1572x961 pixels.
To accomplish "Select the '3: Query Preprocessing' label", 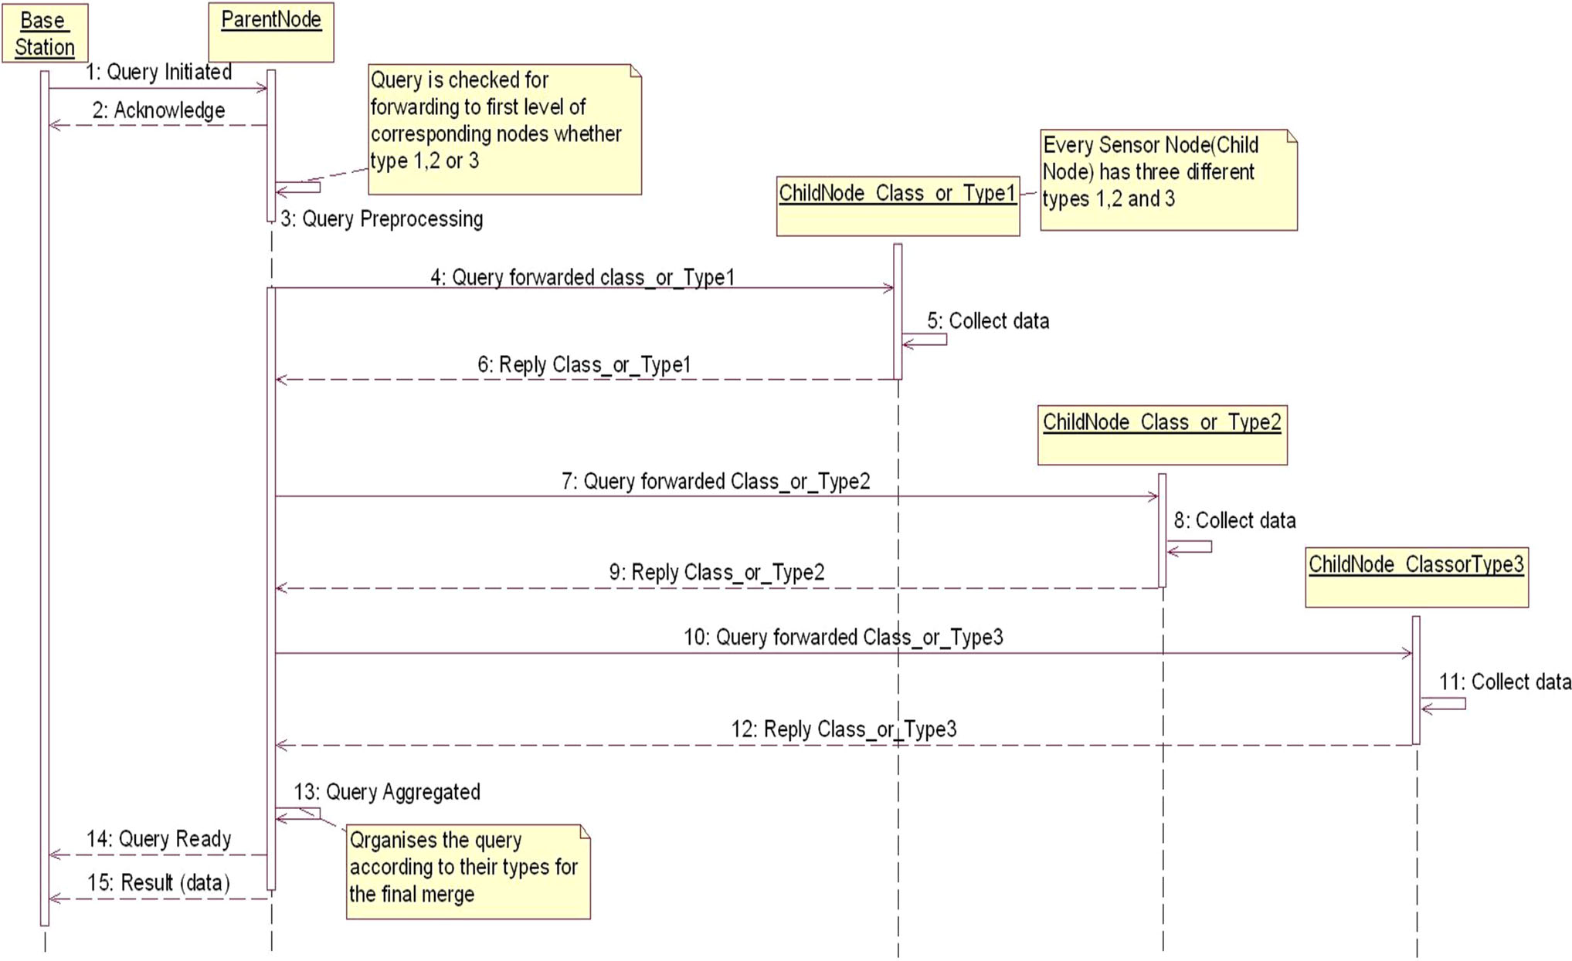I will 382,219.
